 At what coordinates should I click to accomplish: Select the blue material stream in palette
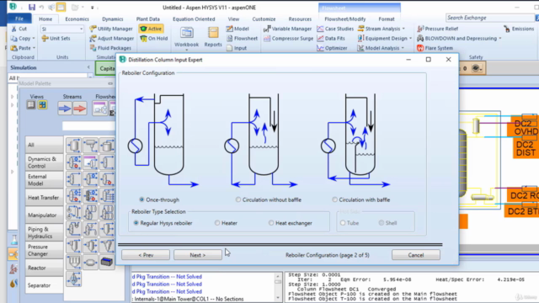click(x=65, y=109)
